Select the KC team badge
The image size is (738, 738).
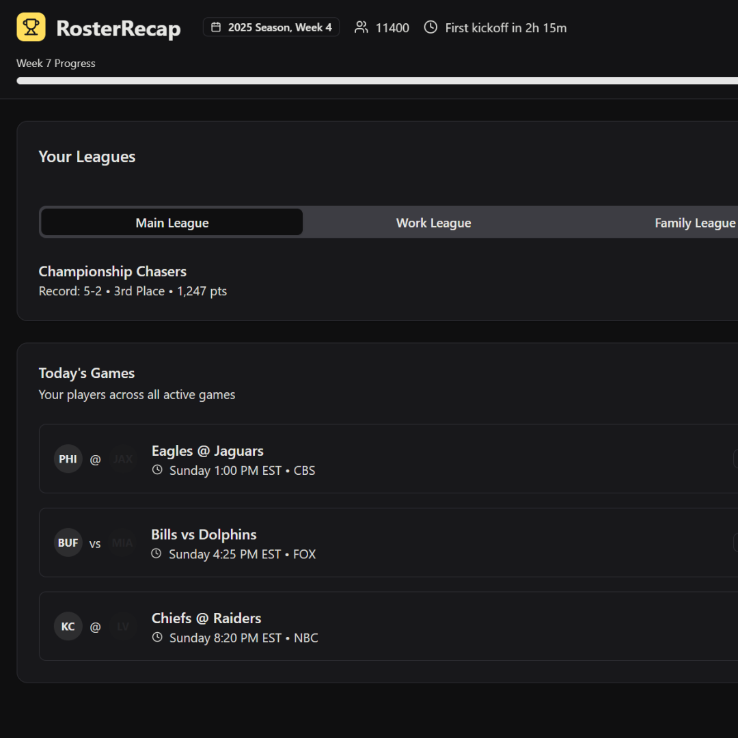pyautogui.click(x=68, y=627)
